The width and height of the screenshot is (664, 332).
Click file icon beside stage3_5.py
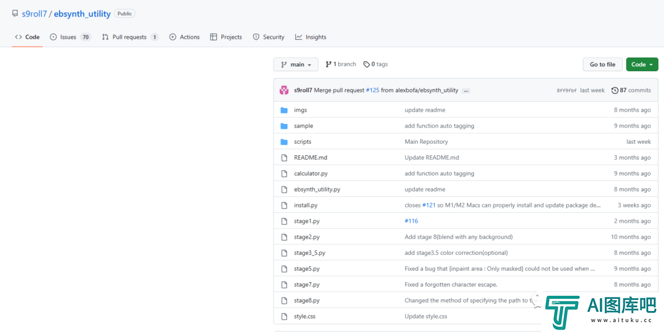[x=284, y=253]
